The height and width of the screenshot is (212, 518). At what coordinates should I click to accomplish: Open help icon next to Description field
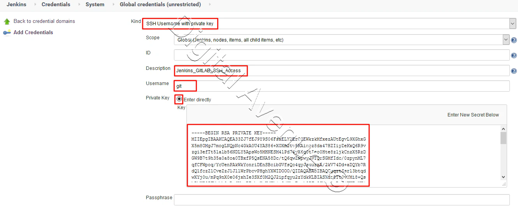click(514, 71)
